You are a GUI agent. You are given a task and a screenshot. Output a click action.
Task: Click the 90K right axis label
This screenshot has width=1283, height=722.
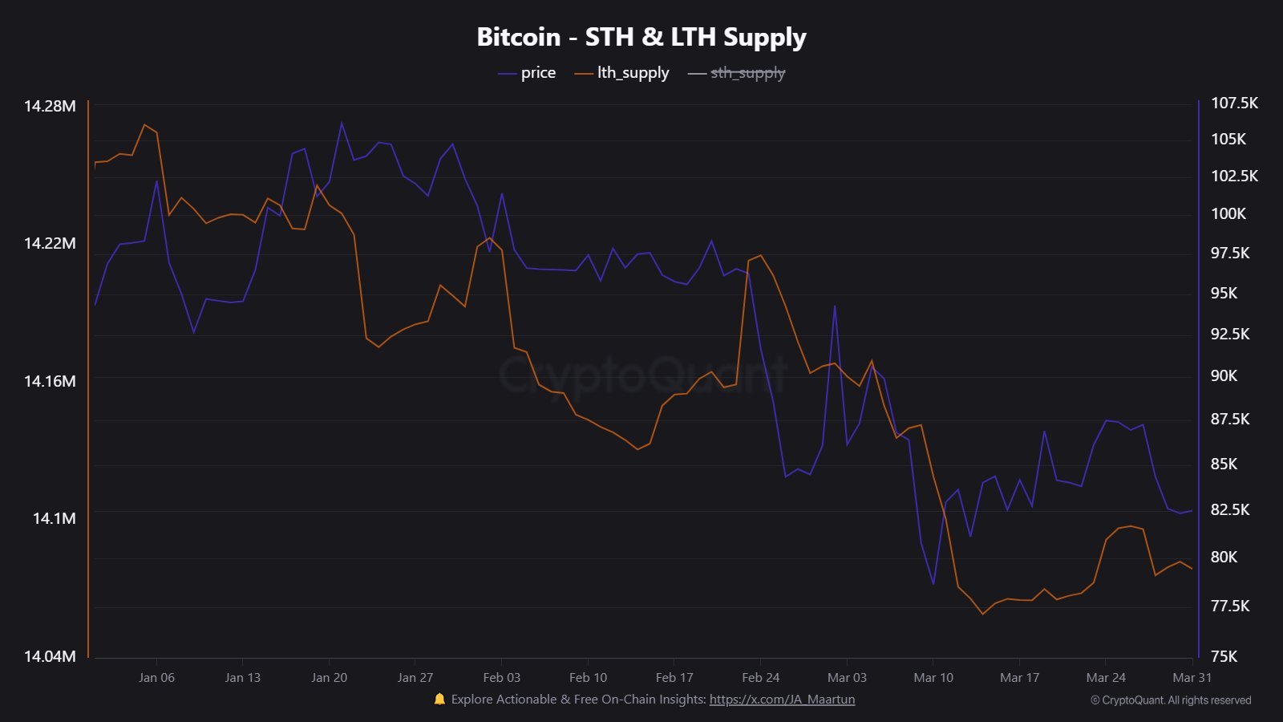tap(1224, 375)
